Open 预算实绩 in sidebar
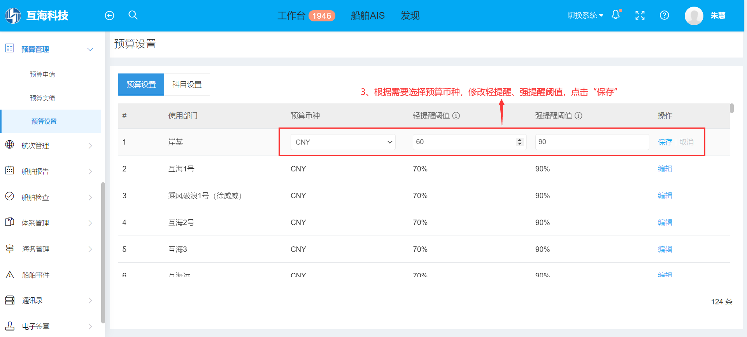 point(42,98)
